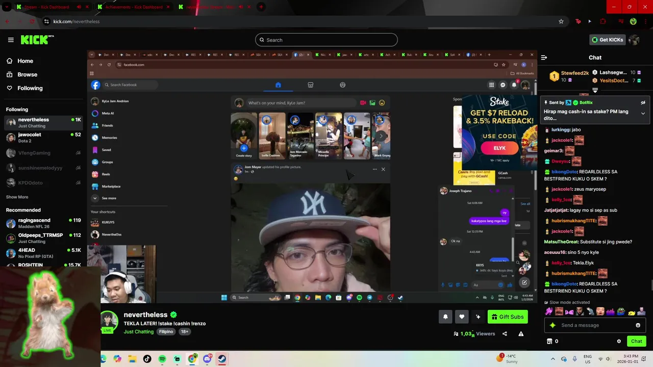Mute the Stream - Kick Dashboard tab audio

point(79,7)
